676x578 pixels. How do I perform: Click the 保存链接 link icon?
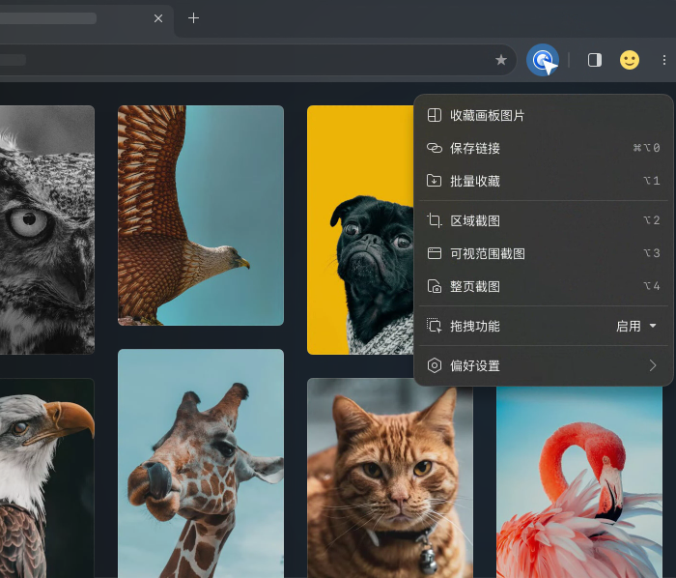[435, 148]
